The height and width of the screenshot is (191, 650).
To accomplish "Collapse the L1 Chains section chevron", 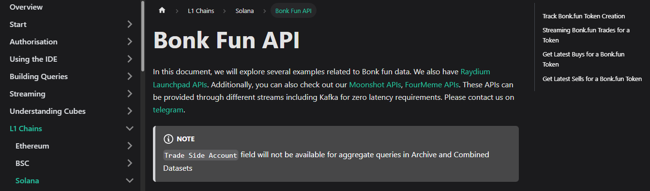I will tap(130, 128).
